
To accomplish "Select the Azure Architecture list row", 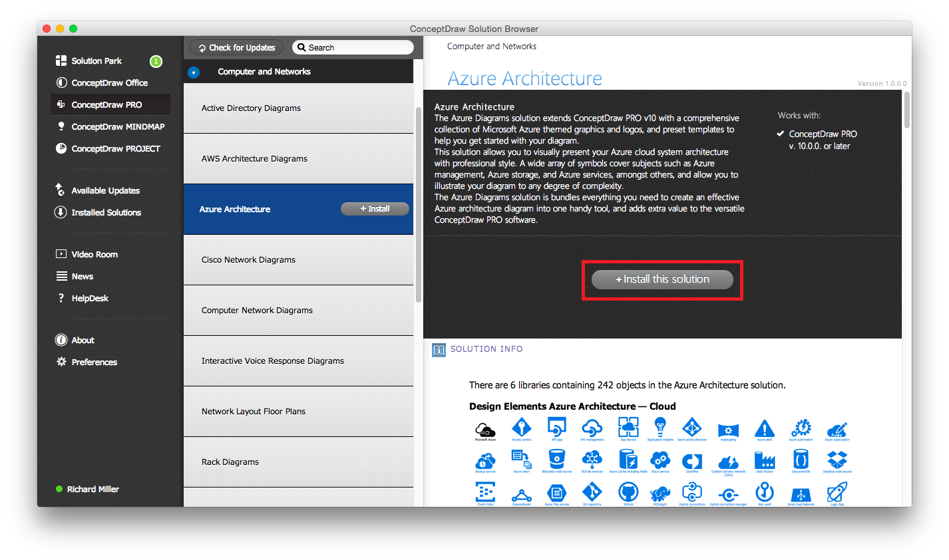I will point(298,209).
